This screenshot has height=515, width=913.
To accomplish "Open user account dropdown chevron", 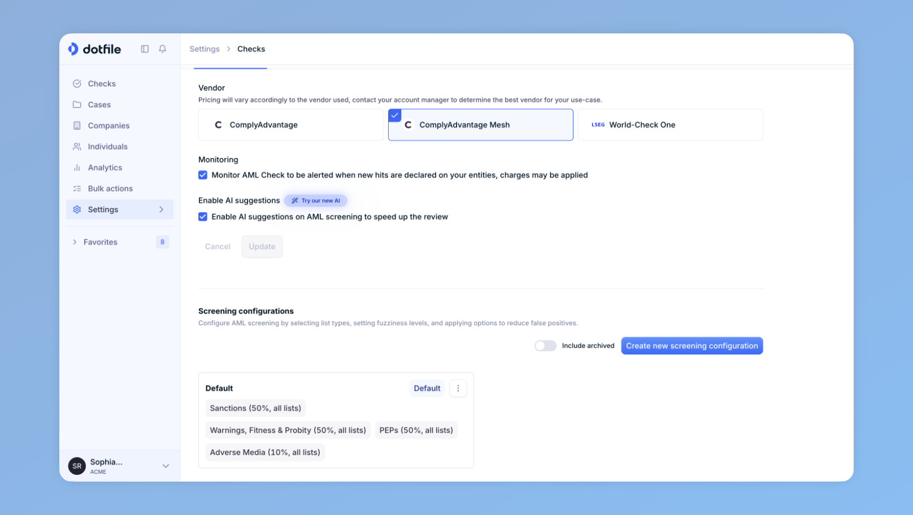I will click(x=166, y=466).
